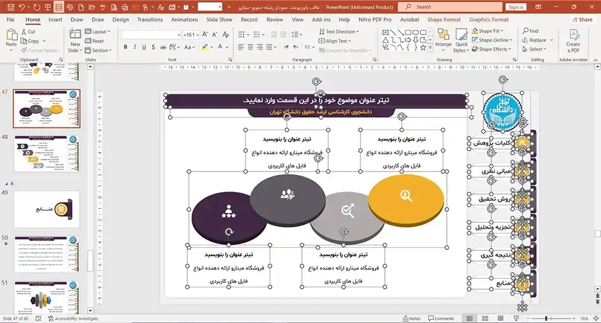Fit slide to current window
601x323 pixels.
(x=595, y=319)
